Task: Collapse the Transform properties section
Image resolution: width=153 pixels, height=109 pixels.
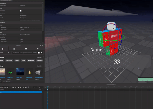Action: click(21, 23)
